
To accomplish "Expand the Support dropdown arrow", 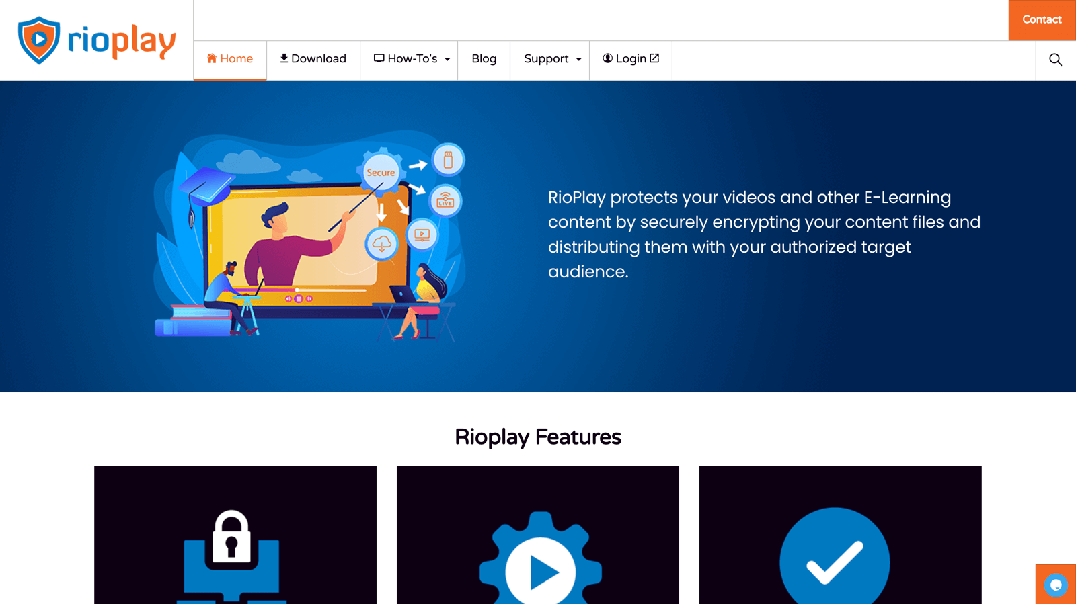I will point(578,60).
